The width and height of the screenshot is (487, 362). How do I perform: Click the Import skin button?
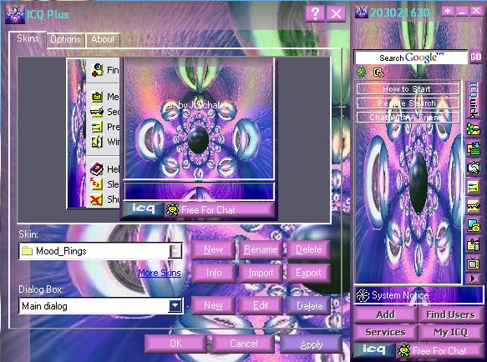coord(261,273)
